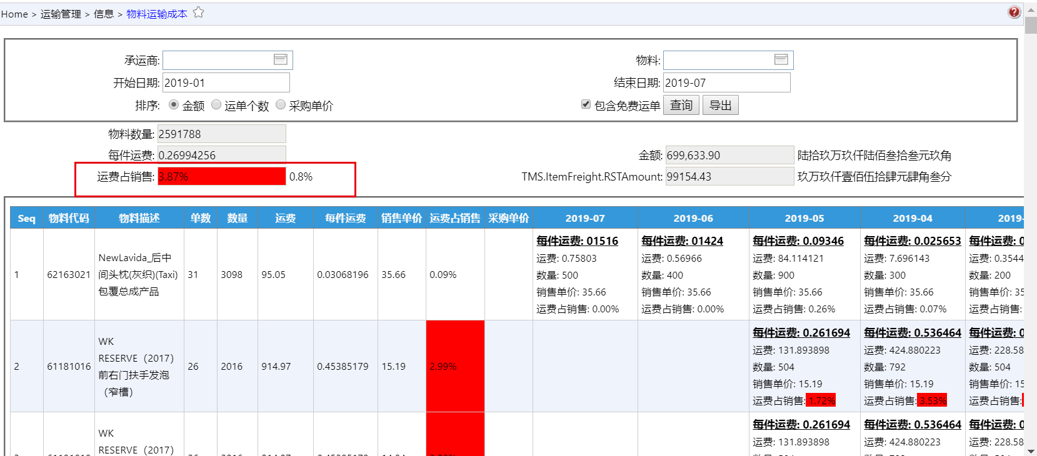This screenshot has width=1037, height=456.
Task: Click the 95.05 freight cell
Action: 286,274
